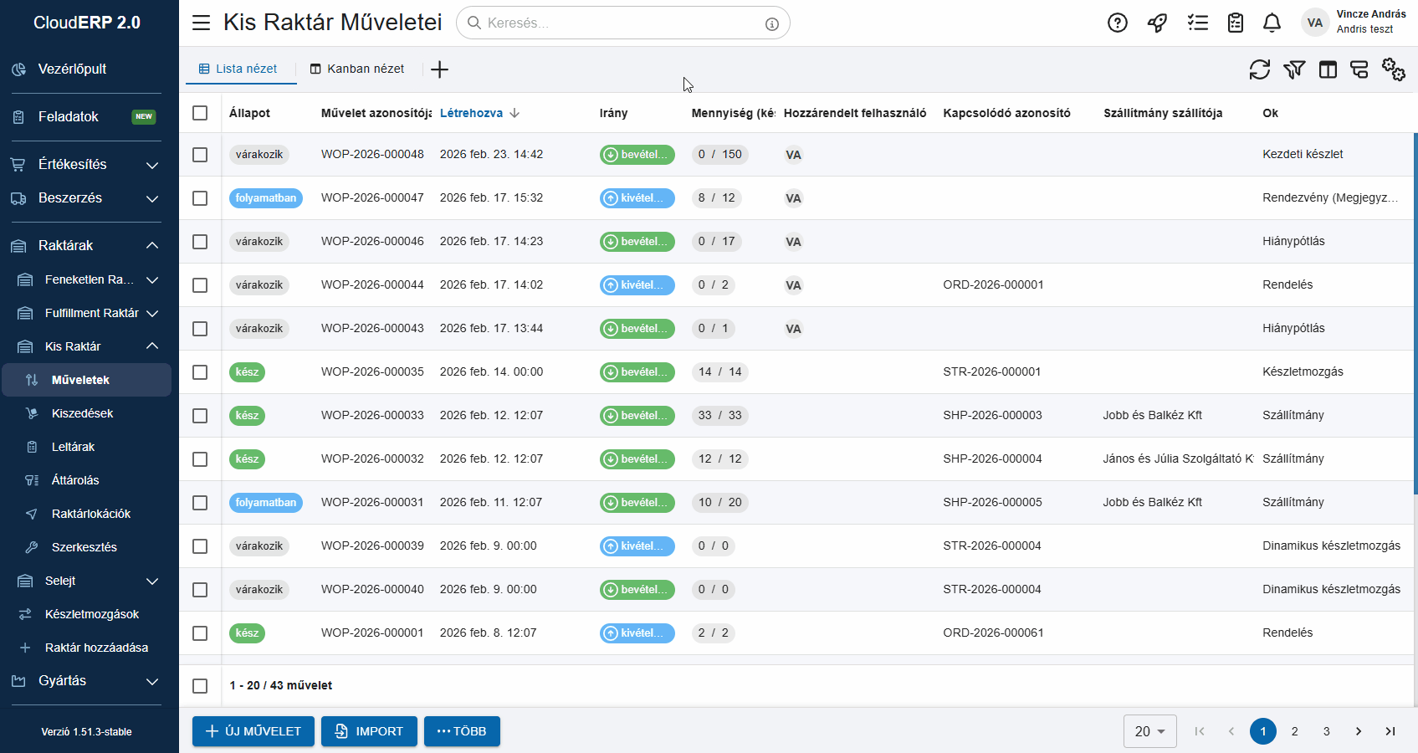This screenshot has height=753, width=1418.
Task: Open Leltárak in the sidebar
Action: point(73,447)
